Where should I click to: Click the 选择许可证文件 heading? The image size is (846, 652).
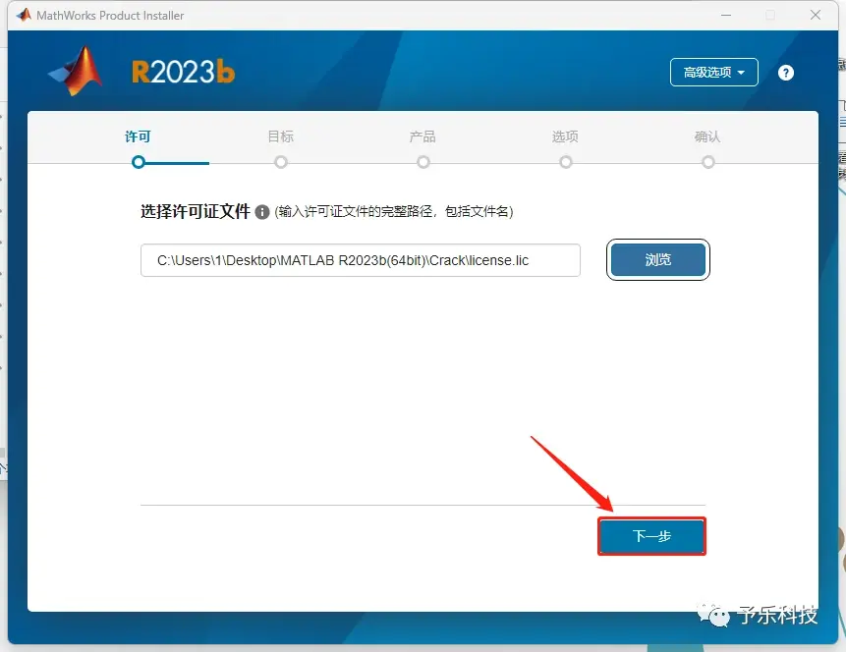(196, 211)
